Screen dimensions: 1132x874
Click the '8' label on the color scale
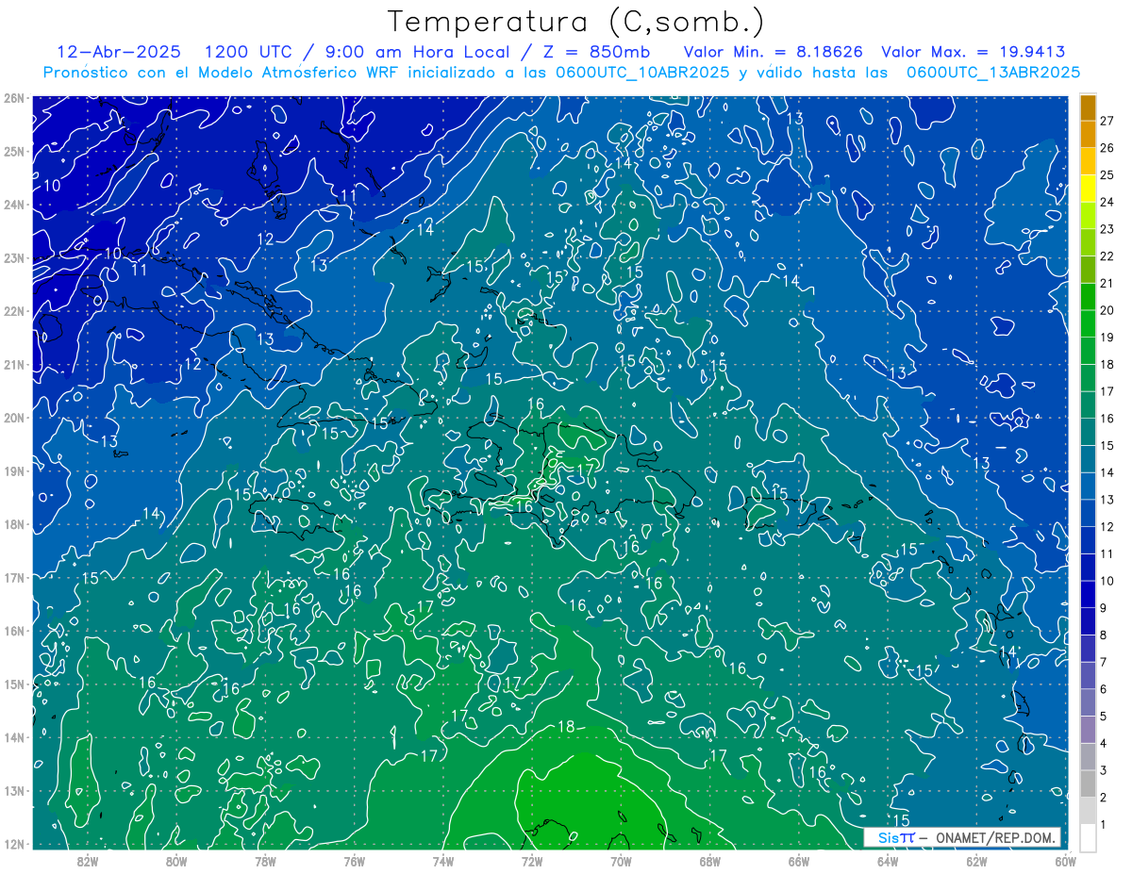pyautogui.click(x=1103, y=635)
